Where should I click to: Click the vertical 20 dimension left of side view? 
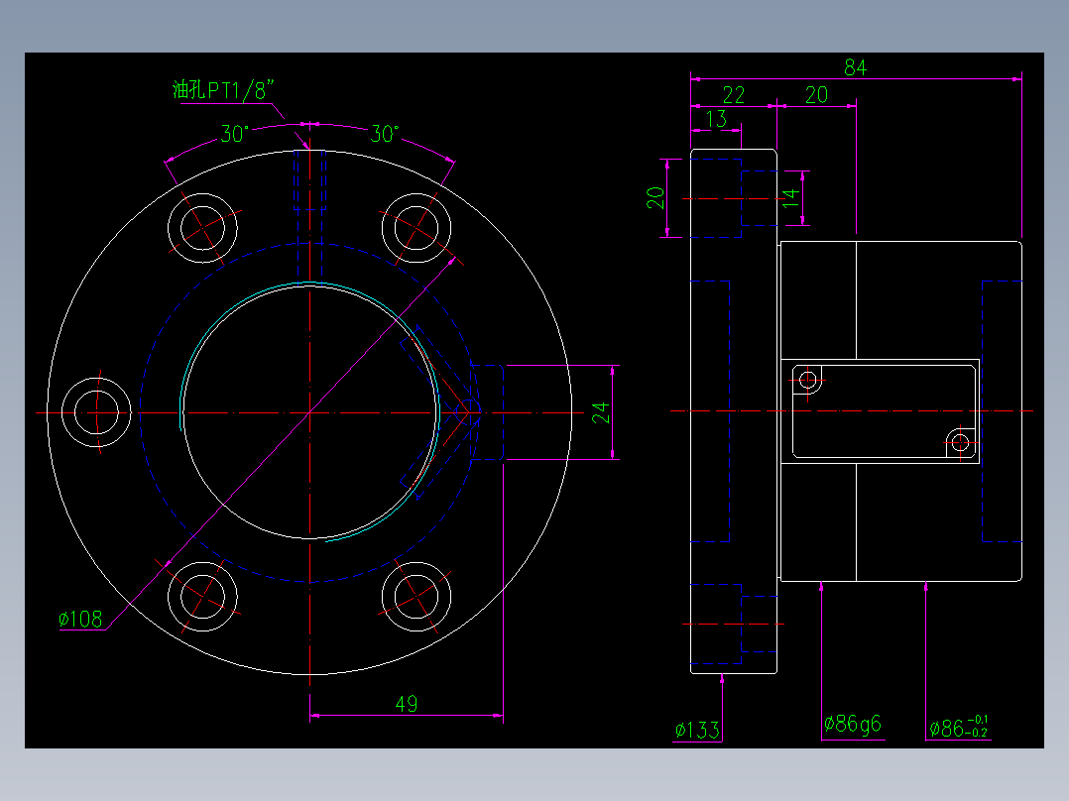coord(655,197)
